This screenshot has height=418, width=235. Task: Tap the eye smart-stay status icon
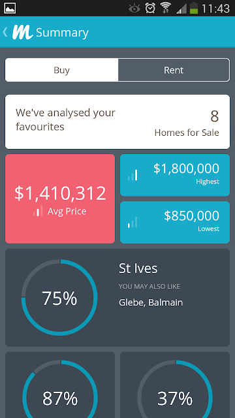134,8
